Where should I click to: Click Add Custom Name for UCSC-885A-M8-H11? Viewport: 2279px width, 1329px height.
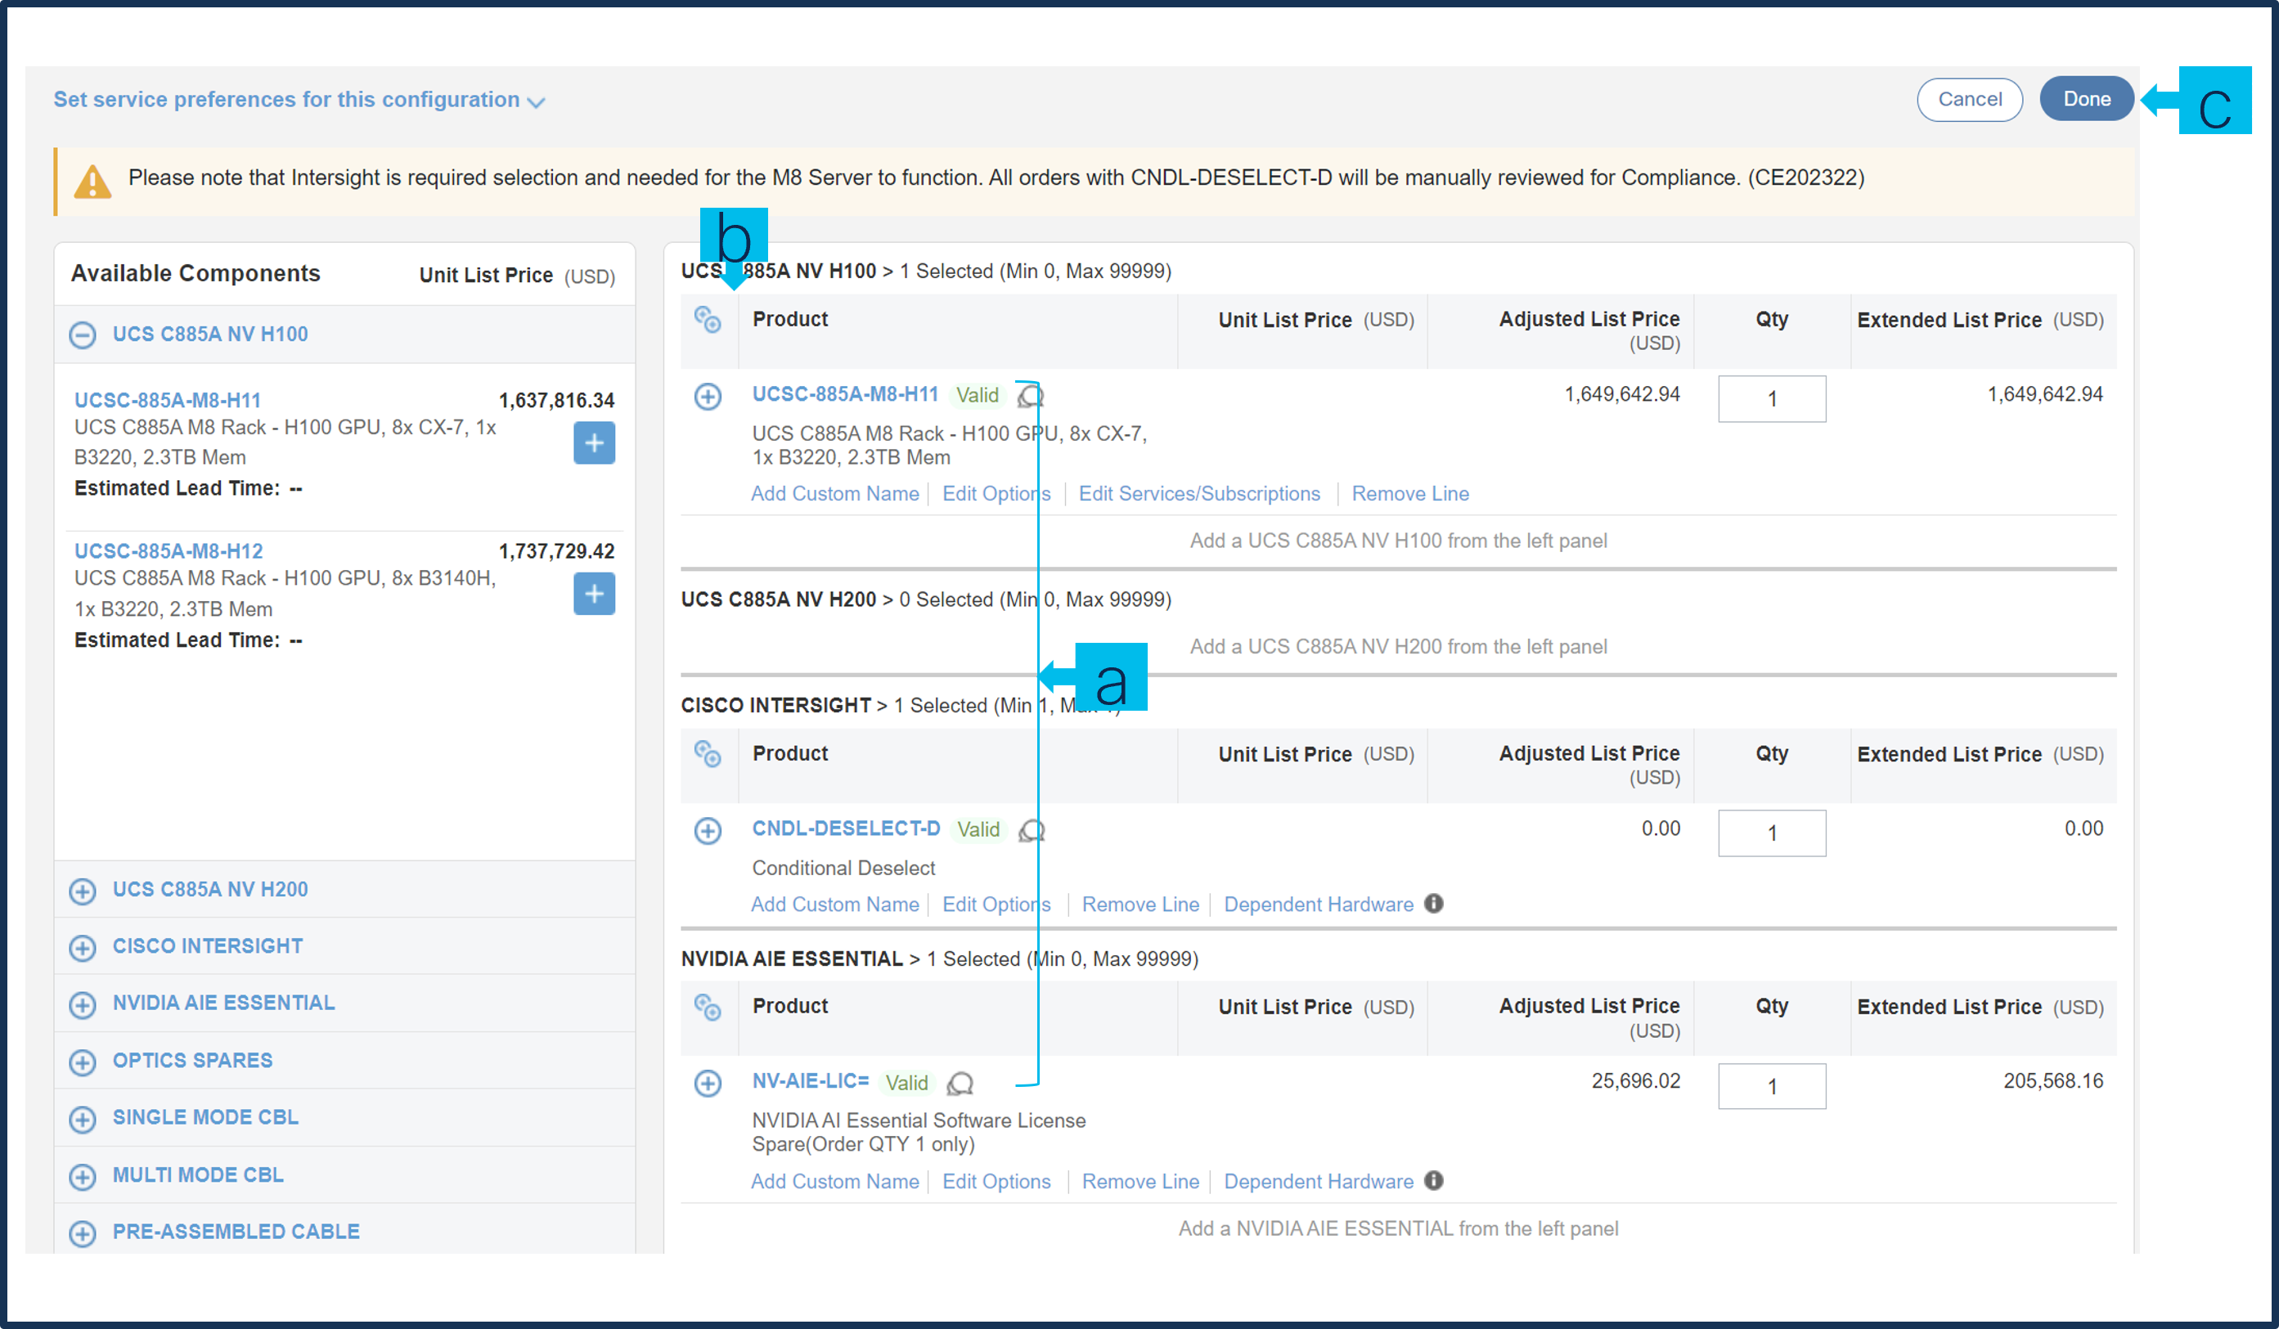tap(834, 494)
